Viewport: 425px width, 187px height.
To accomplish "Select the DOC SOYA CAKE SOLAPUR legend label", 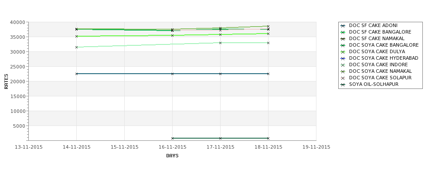I will 380,78.
